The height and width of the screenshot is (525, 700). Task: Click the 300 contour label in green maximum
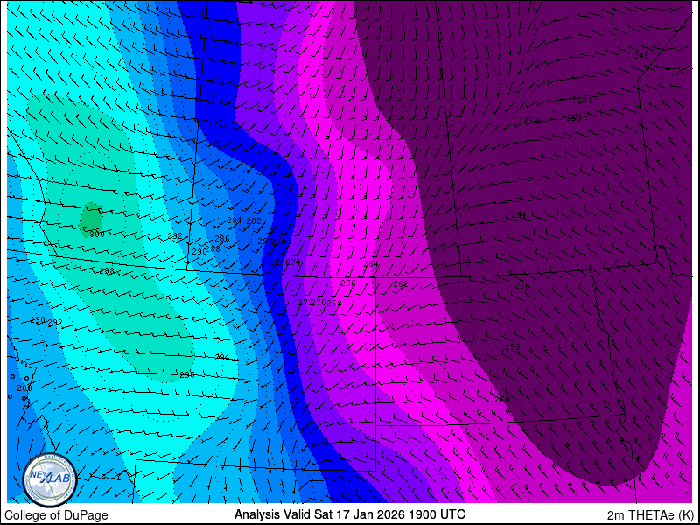click(97, 234)
